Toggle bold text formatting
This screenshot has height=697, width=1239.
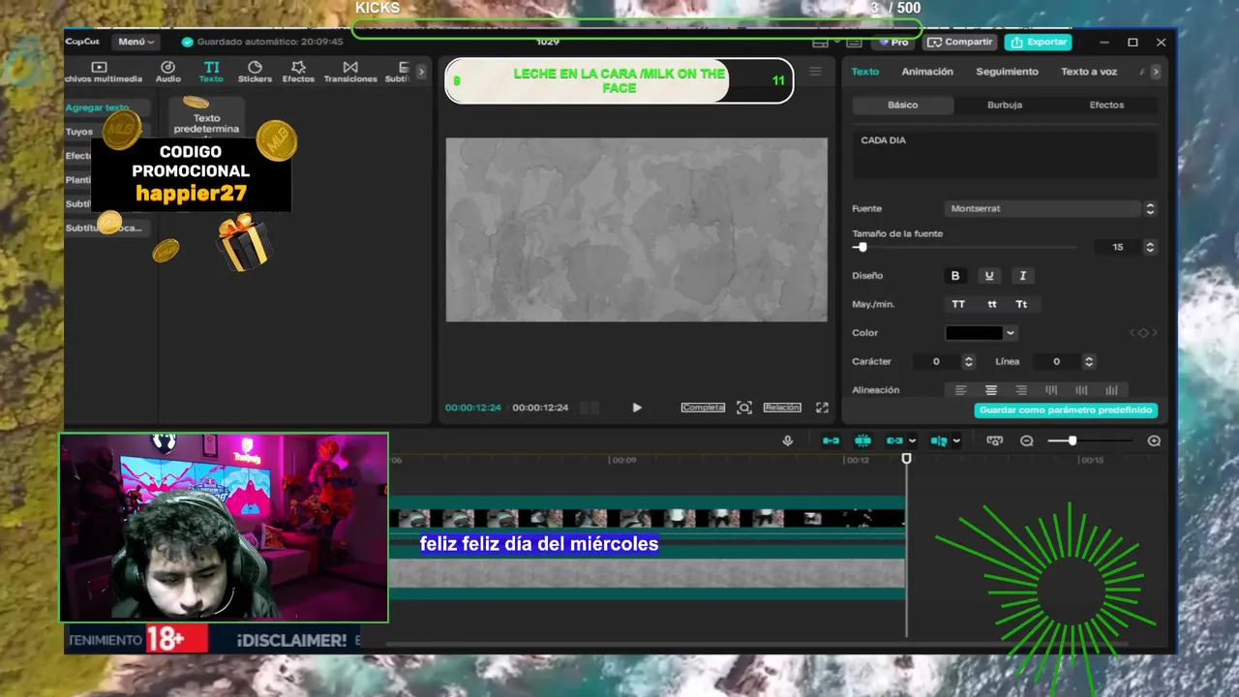[x=955, y=276]
